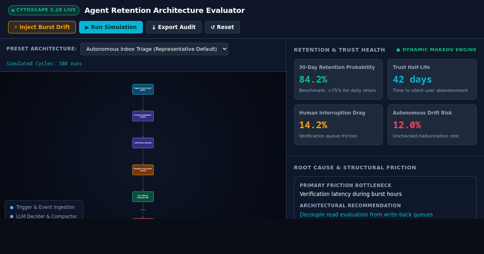Click the Trust Half-Life value 42 days
This screenshot has width=484, height=254.
click(412, 79)
